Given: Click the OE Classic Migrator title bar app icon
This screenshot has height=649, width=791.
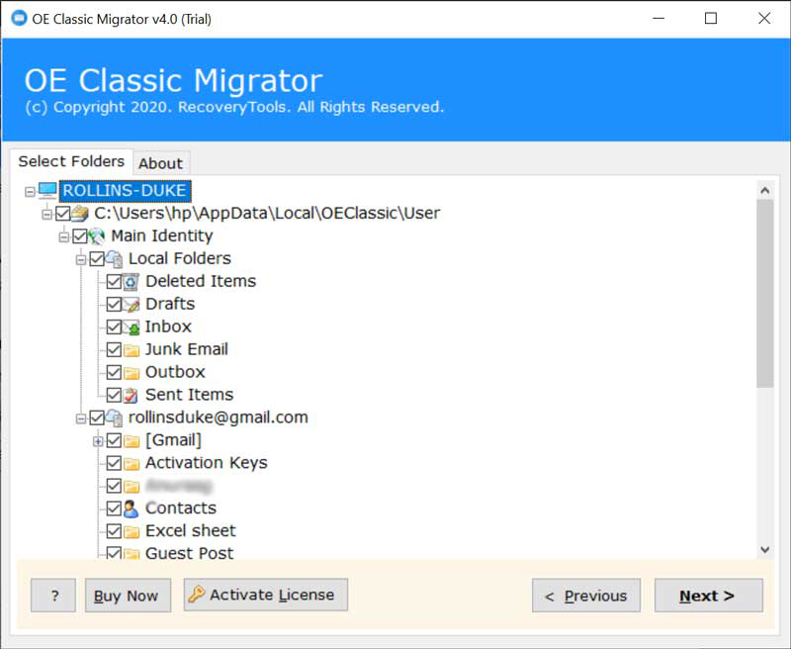Looking at the screenshot, I should click(19, 18).
